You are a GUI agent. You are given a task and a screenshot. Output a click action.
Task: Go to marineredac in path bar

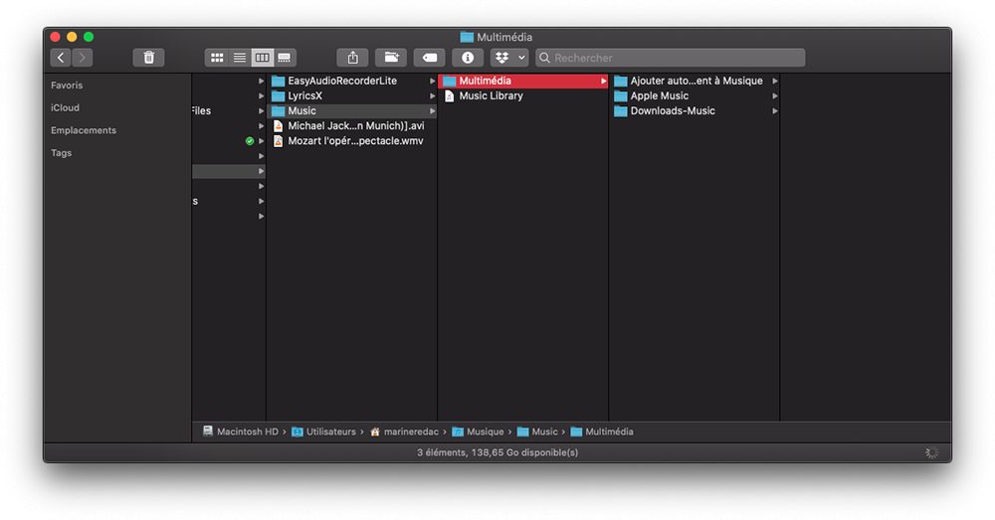click(x=404, y=432)
